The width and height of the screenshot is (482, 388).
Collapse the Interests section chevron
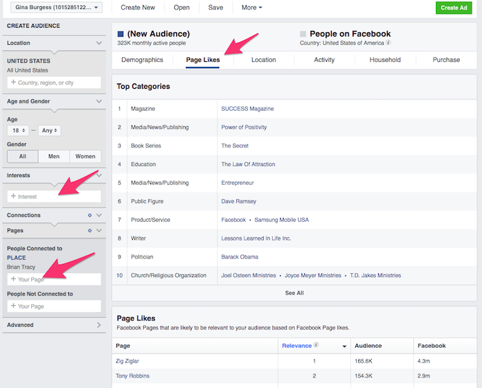tap(99, 175)
